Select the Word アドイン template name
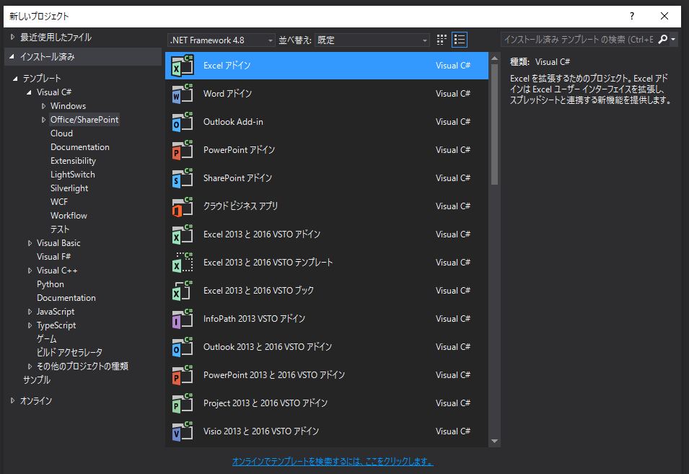The image size is (689, 474). pos(227,94)
